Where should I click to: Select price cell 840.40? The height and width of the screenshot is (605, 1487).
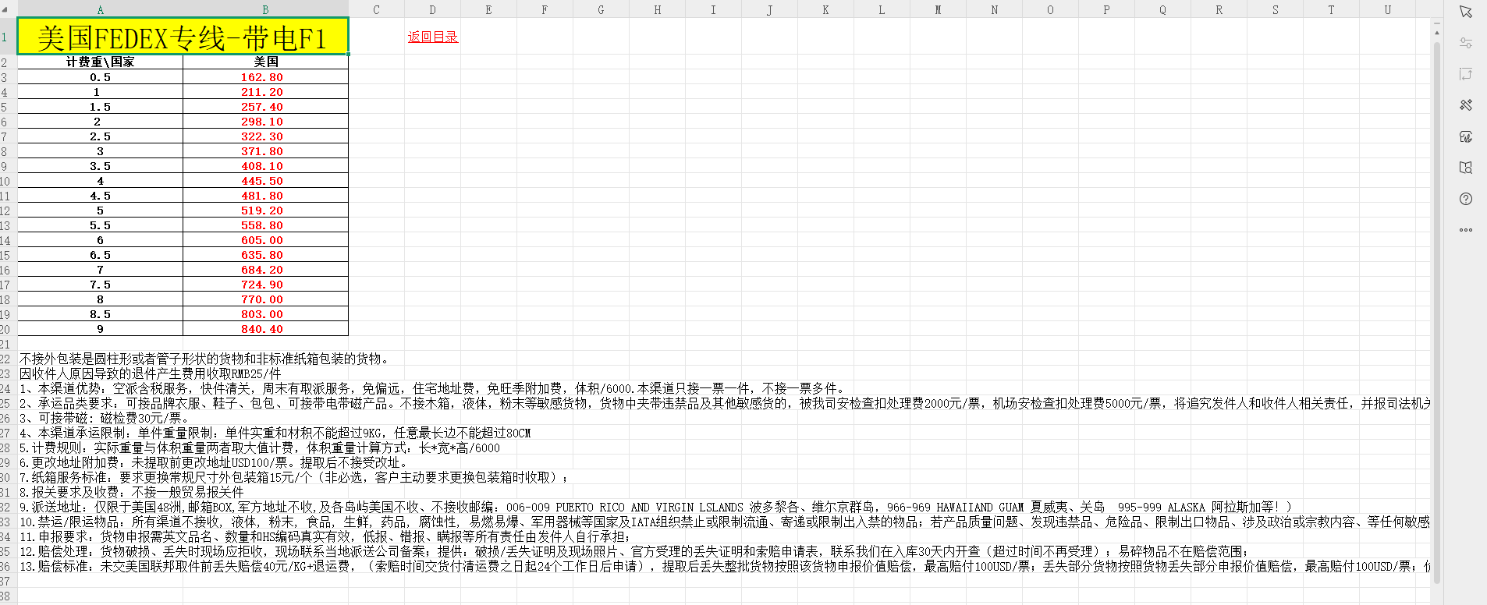[265, 329]
